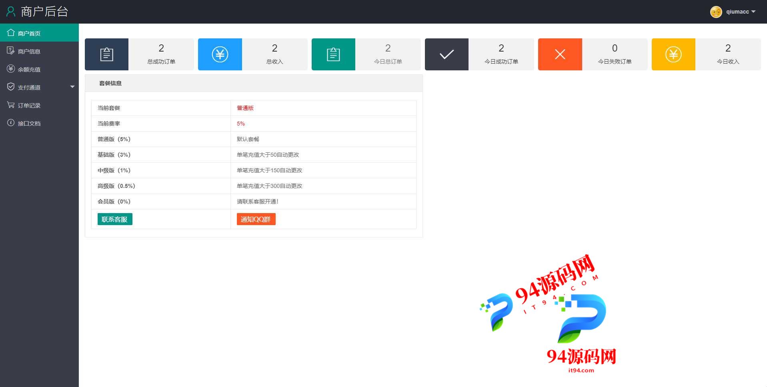Click the 联系客服 button
This screenshot has height=387, width=767.
tap(115, 219)
